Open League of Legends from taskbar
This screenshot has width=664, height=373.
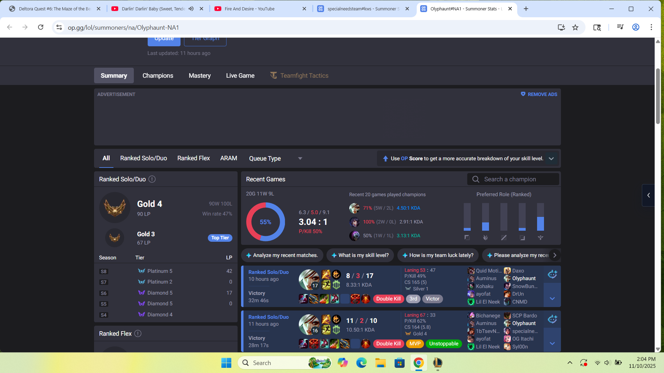[437, 363]
